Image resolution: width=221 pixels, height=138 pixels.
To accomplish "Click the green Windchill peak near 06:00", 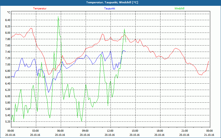I will coord(58,17).
